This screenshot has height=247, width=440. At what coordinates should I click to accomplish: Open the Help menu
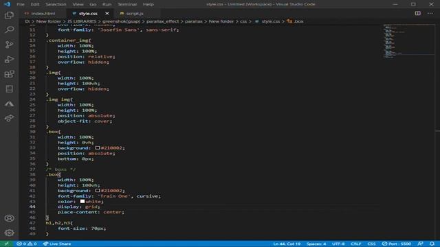148,4
